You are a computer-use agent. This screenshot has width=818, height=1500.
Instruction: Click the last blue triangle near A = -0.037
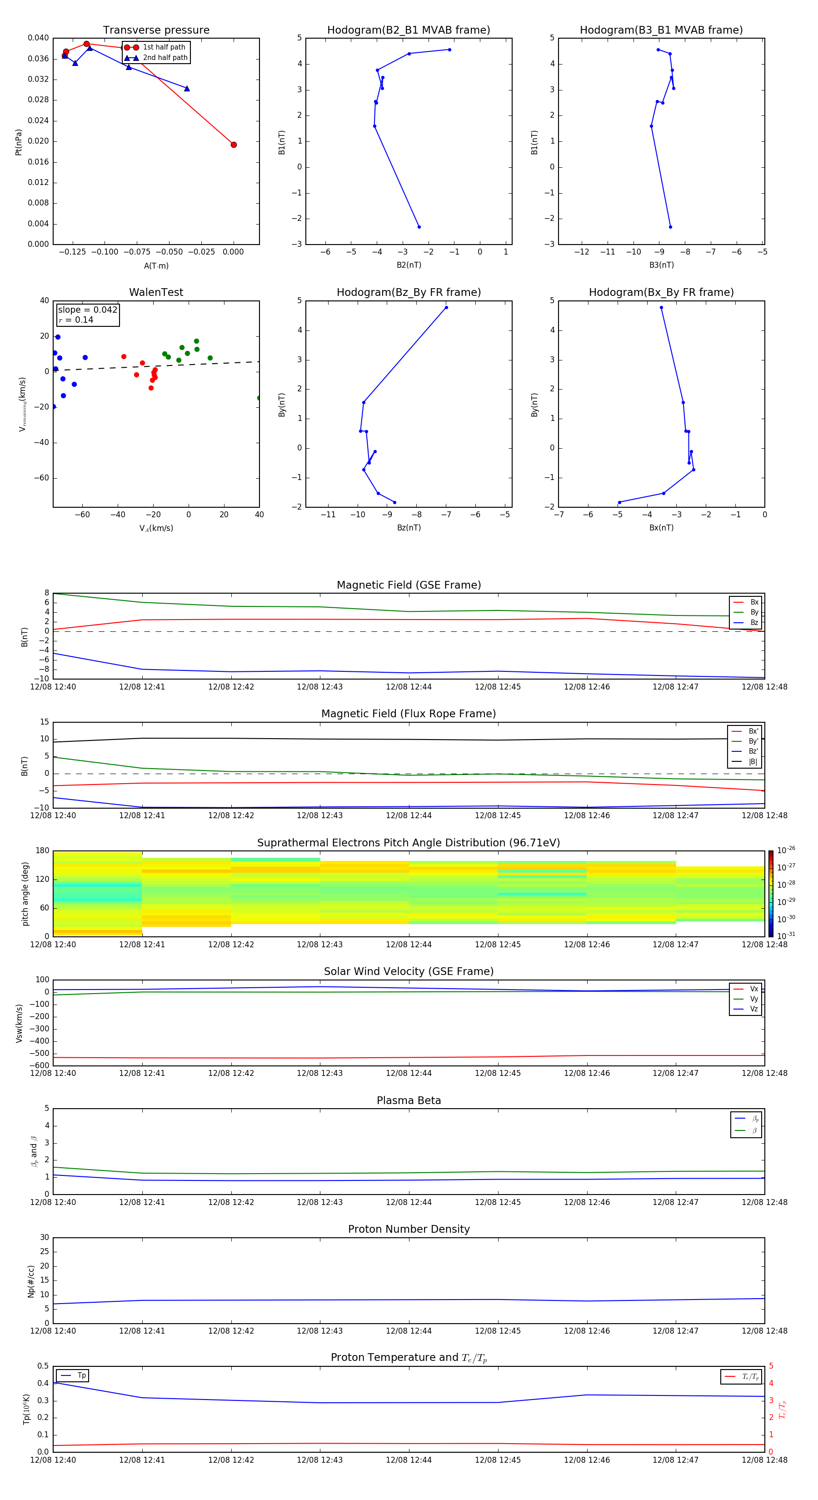click(x=187, y=89)
